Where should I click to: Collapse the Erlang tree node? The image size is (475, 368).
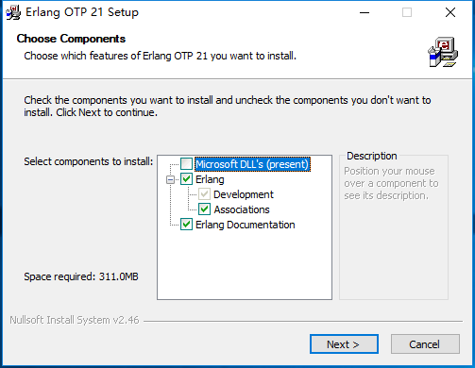pos(170,179)
